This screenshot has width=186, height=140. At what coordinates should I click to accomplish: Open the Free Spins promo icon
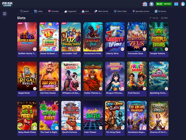[145, 4]
